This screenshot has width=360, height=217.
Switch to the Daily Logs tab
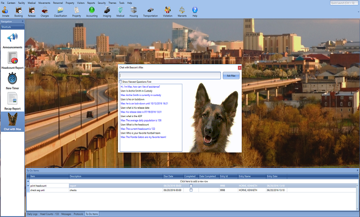(x=32, y=214)
